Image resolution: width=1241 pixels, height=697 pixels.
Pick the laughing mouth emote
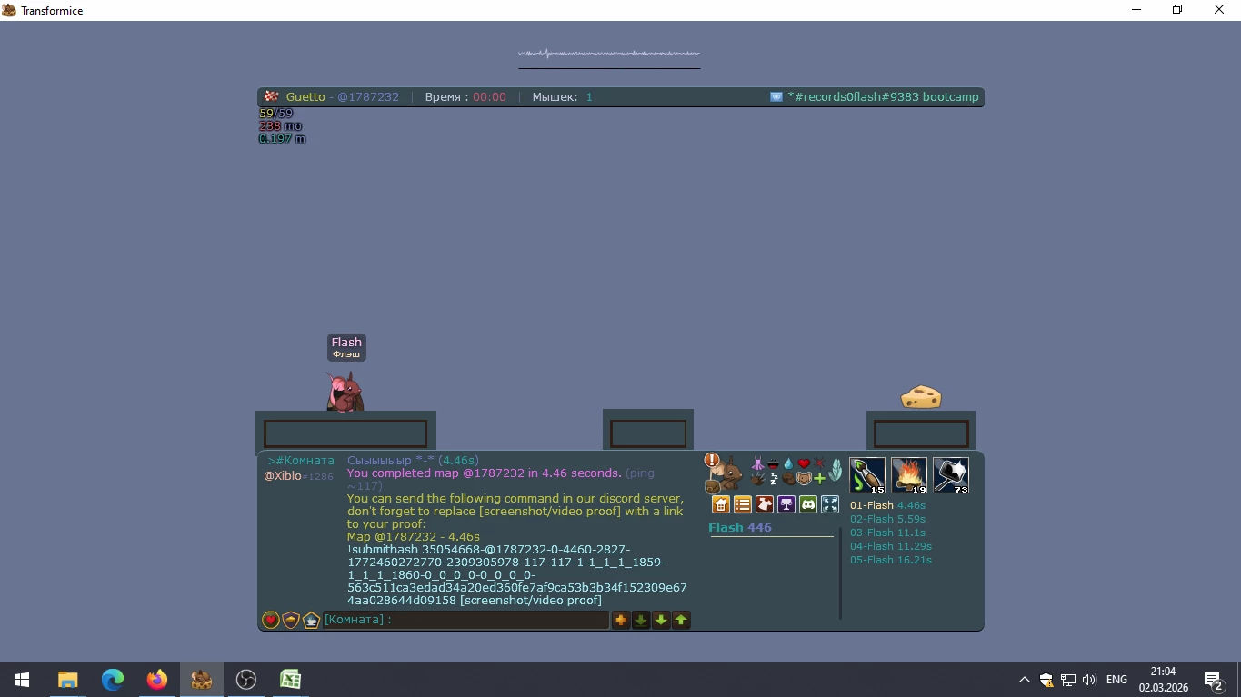[773, 463]
